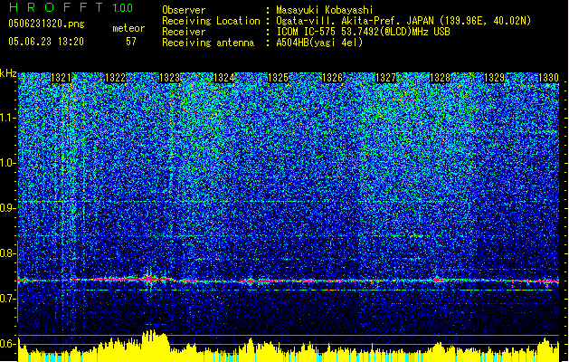Click time marker 1324
Image resolution: width=569 pixels, height=362 pixels.
(x=223, y=78)
